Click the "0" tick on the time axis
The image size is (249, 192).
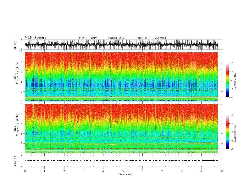tap(25, 171)
